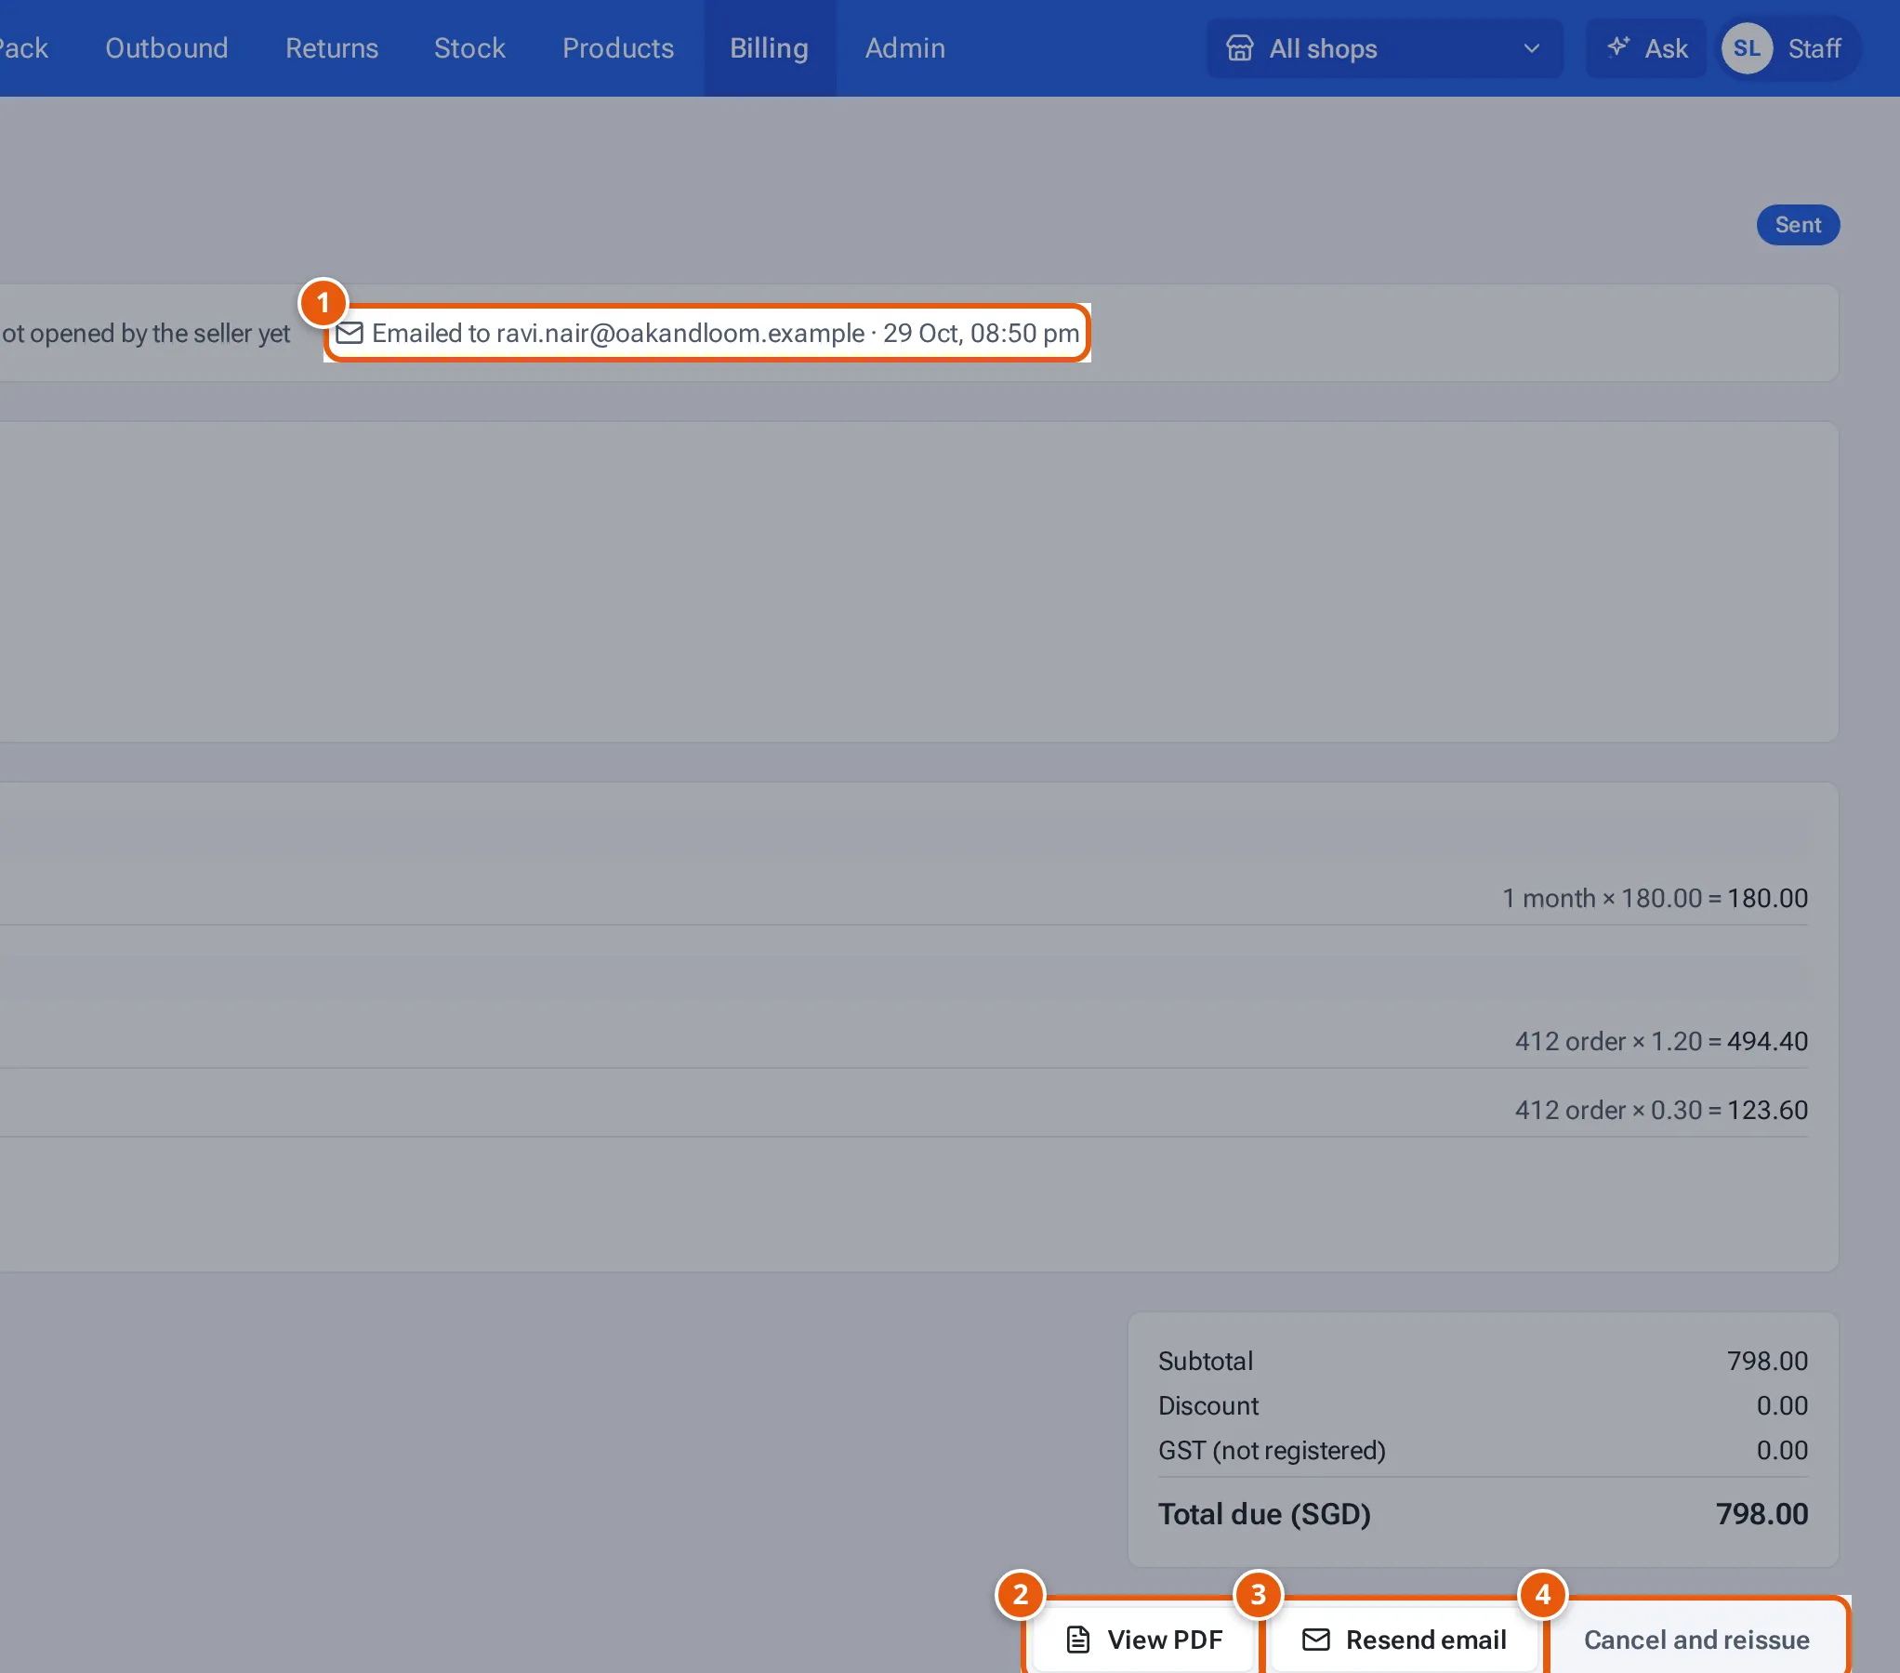The height and width of the screenshot is (1673, 1900).
Task: Click the envelope icon before Emailed to
Action: 350,333
